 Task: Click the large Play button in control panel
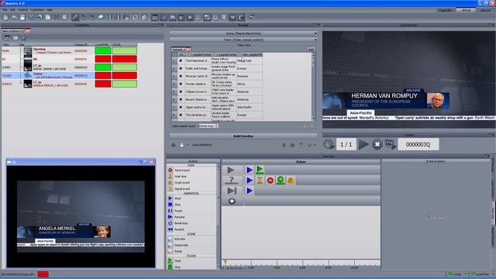point(363,145)
